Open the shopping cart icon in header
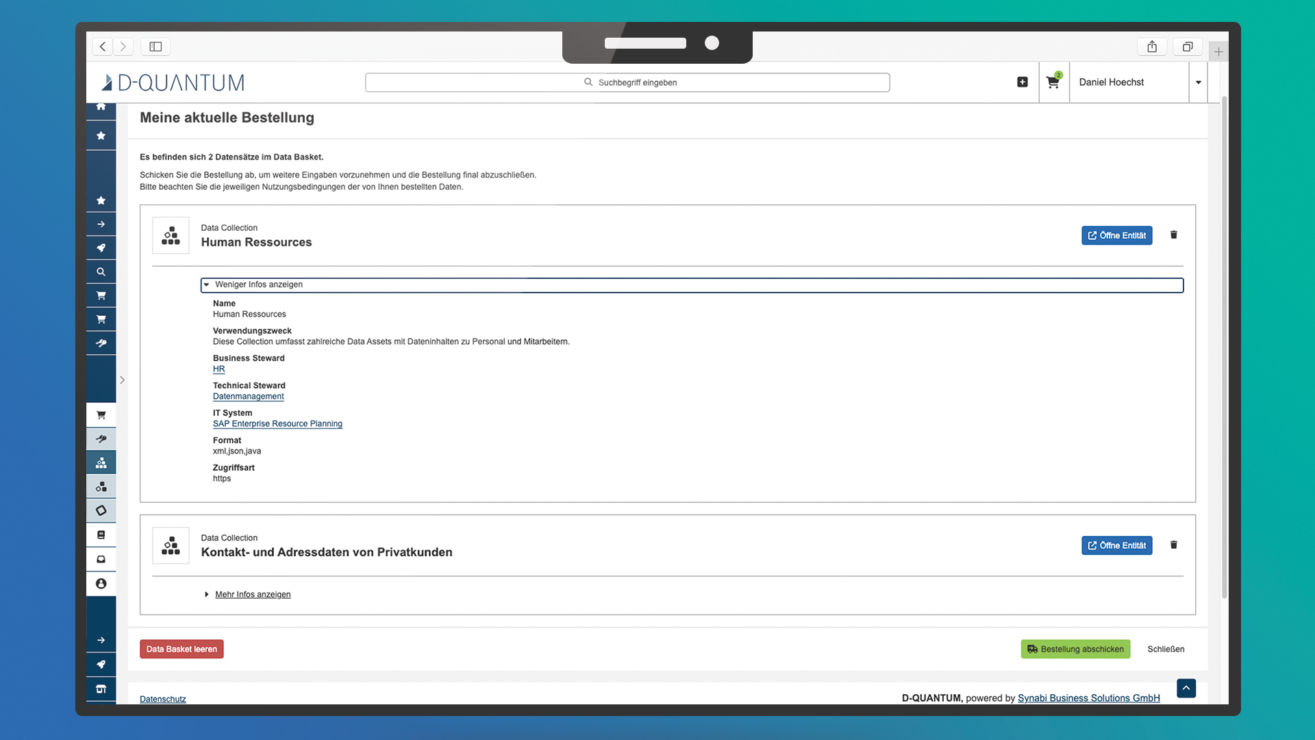The width and height of the screenshot is (1315, 740). coord(1053,82)
